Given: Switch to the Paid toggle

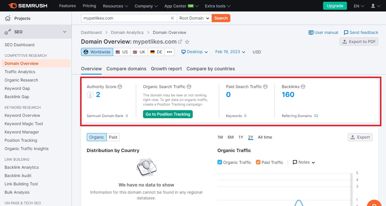Looking at the screenshot, I should tap(113, 137).
